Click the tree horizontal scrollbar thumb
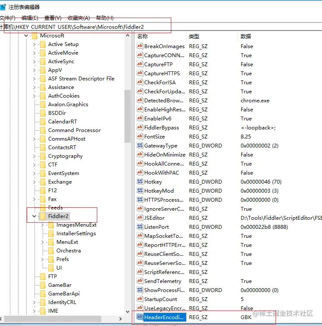322x326 pixels. point(53,319)
